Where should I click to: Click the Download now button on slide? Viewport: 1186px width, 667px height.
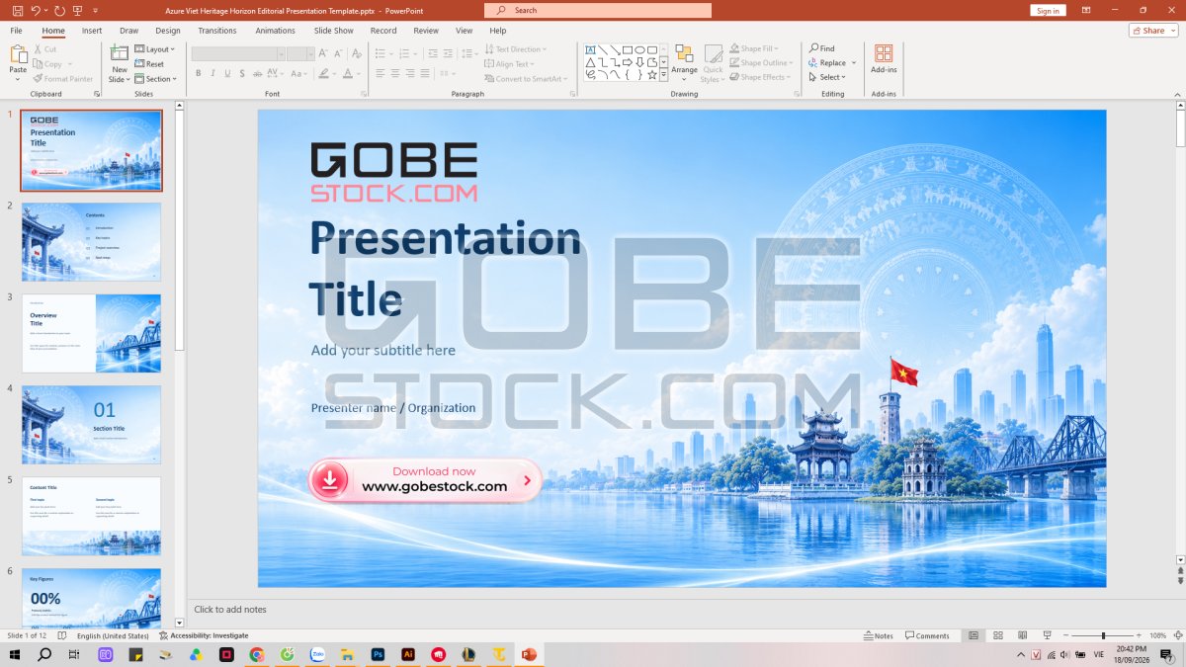click(425, 480)
